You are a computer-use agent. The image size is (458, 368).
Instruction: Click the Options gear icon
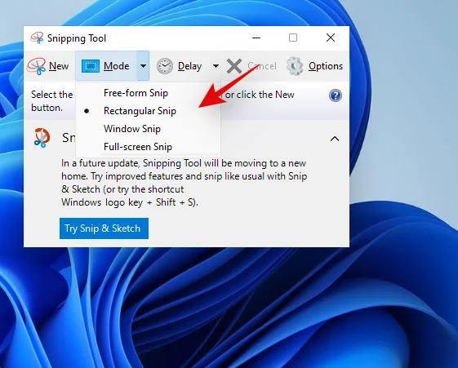click(295, 66)
